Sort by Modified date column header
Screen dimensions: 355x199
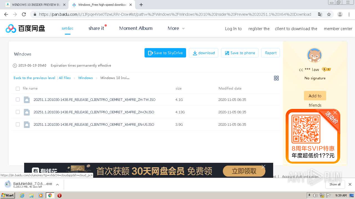pyautogui.click(x=230, y=88)
